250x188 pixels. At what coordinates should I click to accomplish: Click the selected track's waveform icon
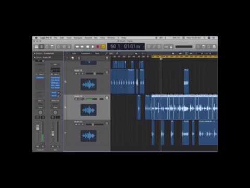point(89,110)
